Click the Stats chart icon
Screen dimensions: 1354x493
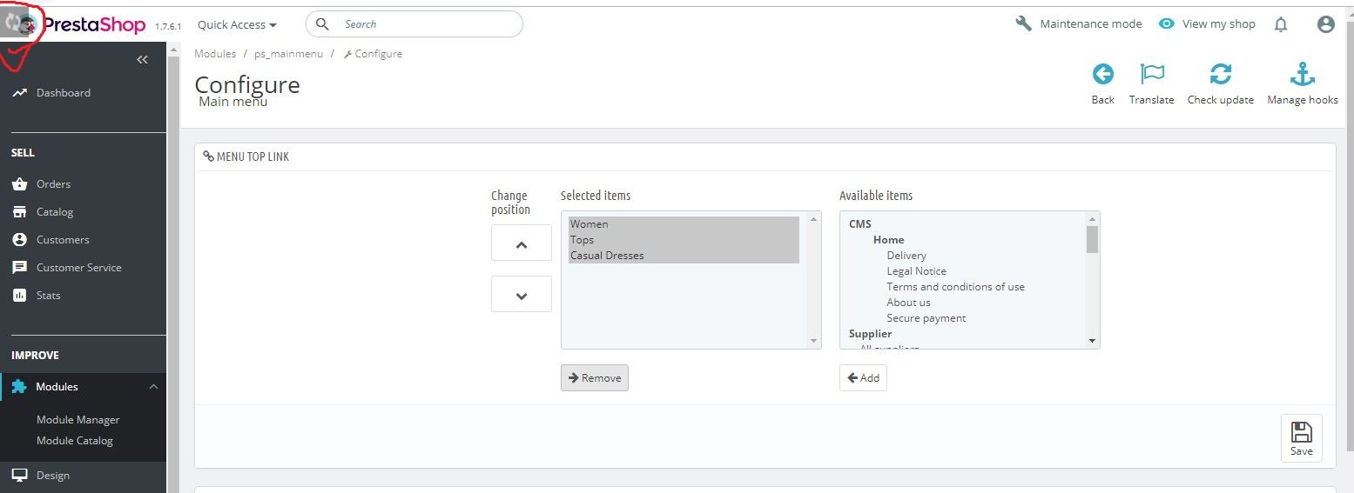tap(19, 296)
